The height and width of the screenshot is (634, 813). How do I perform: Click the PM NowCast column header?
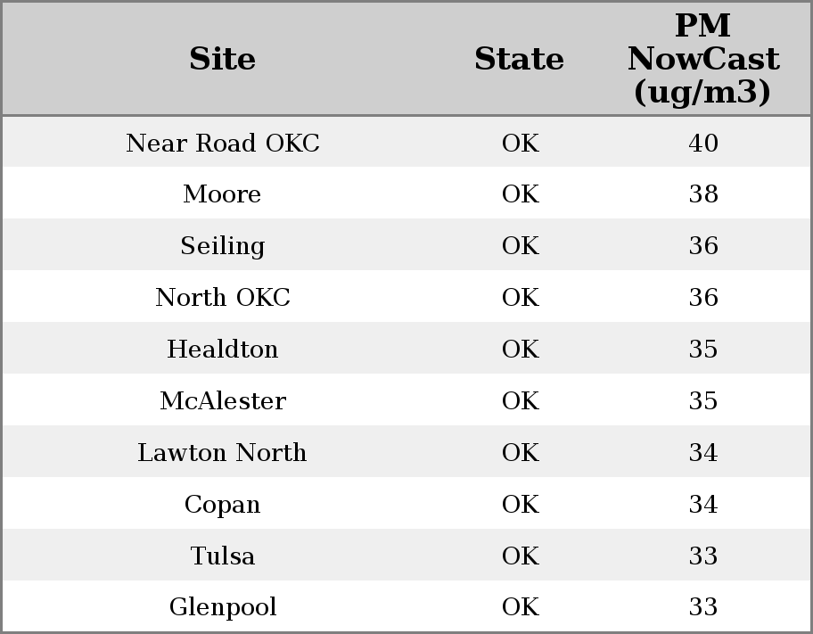pos(702,59)
